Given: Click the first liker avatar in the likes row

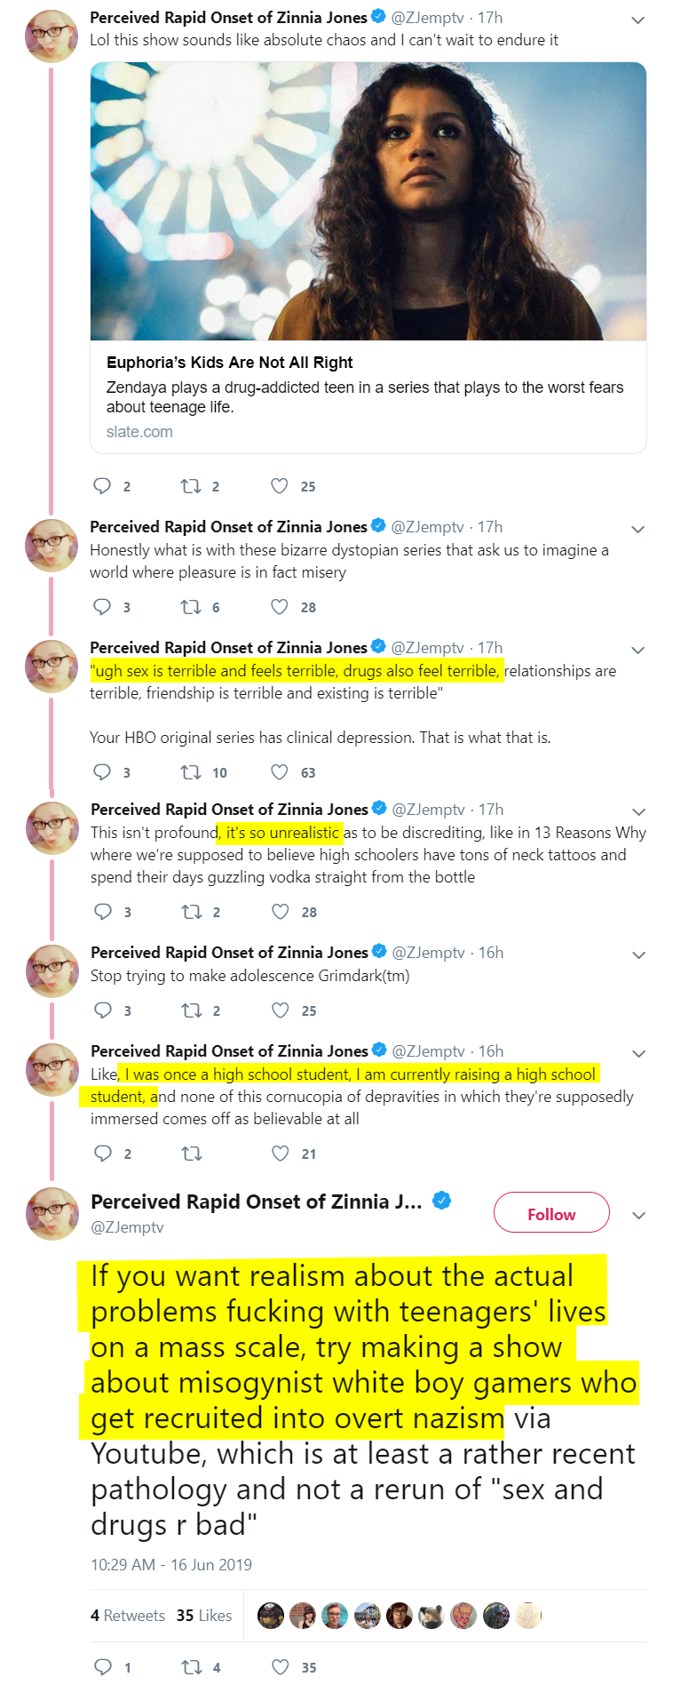Looking at the screenshot, I should (271, 1615).
